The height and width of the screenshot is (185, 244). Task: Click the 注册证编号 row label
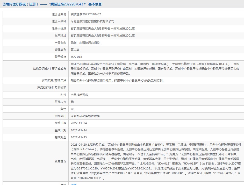coord(59,14)
